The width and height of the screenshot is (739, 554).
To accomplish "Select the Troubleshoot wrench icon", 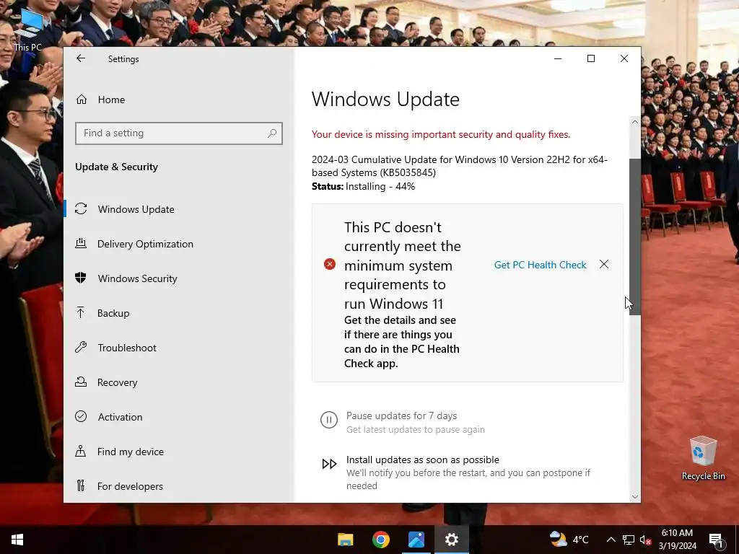I will [x=81, y=348].
